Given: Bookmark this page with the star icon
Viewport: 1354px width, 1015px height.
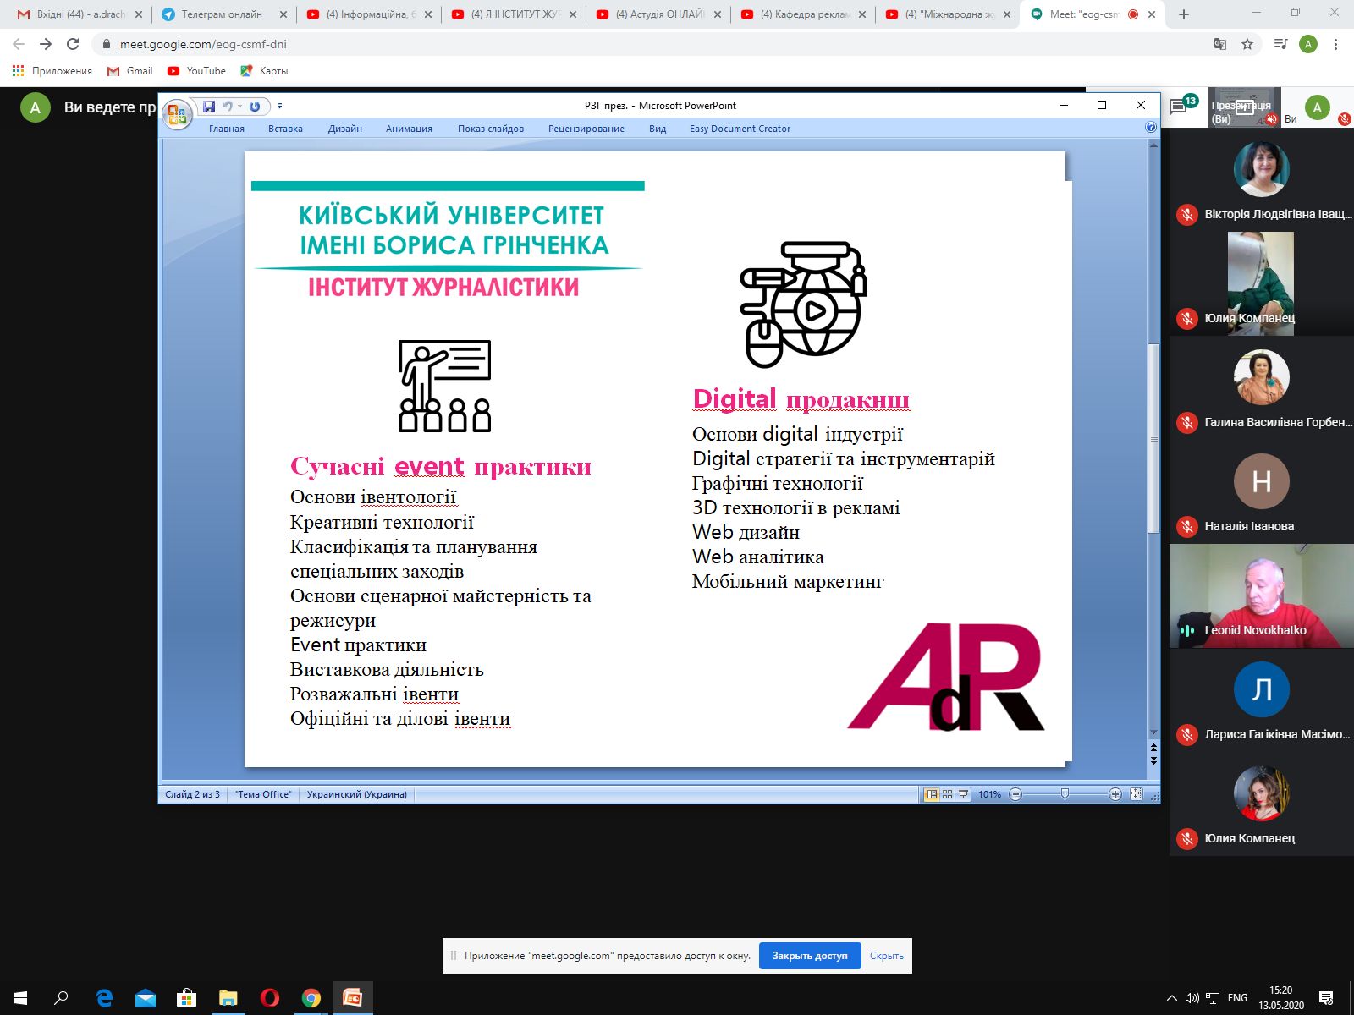Looking at the screenshot, I should 1247,44.
